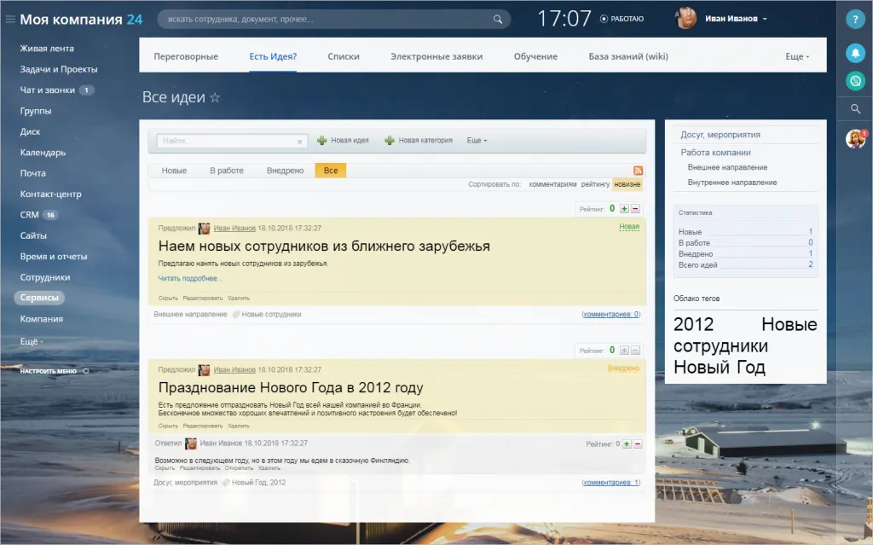Click author avatar on Наем новых сотрудников idea
The width and height of the screenshot is (873, 545).
point(205,229)
